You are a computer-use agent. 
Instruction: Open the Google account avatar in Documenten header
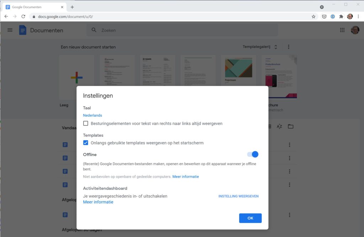(x=355, y=30)
